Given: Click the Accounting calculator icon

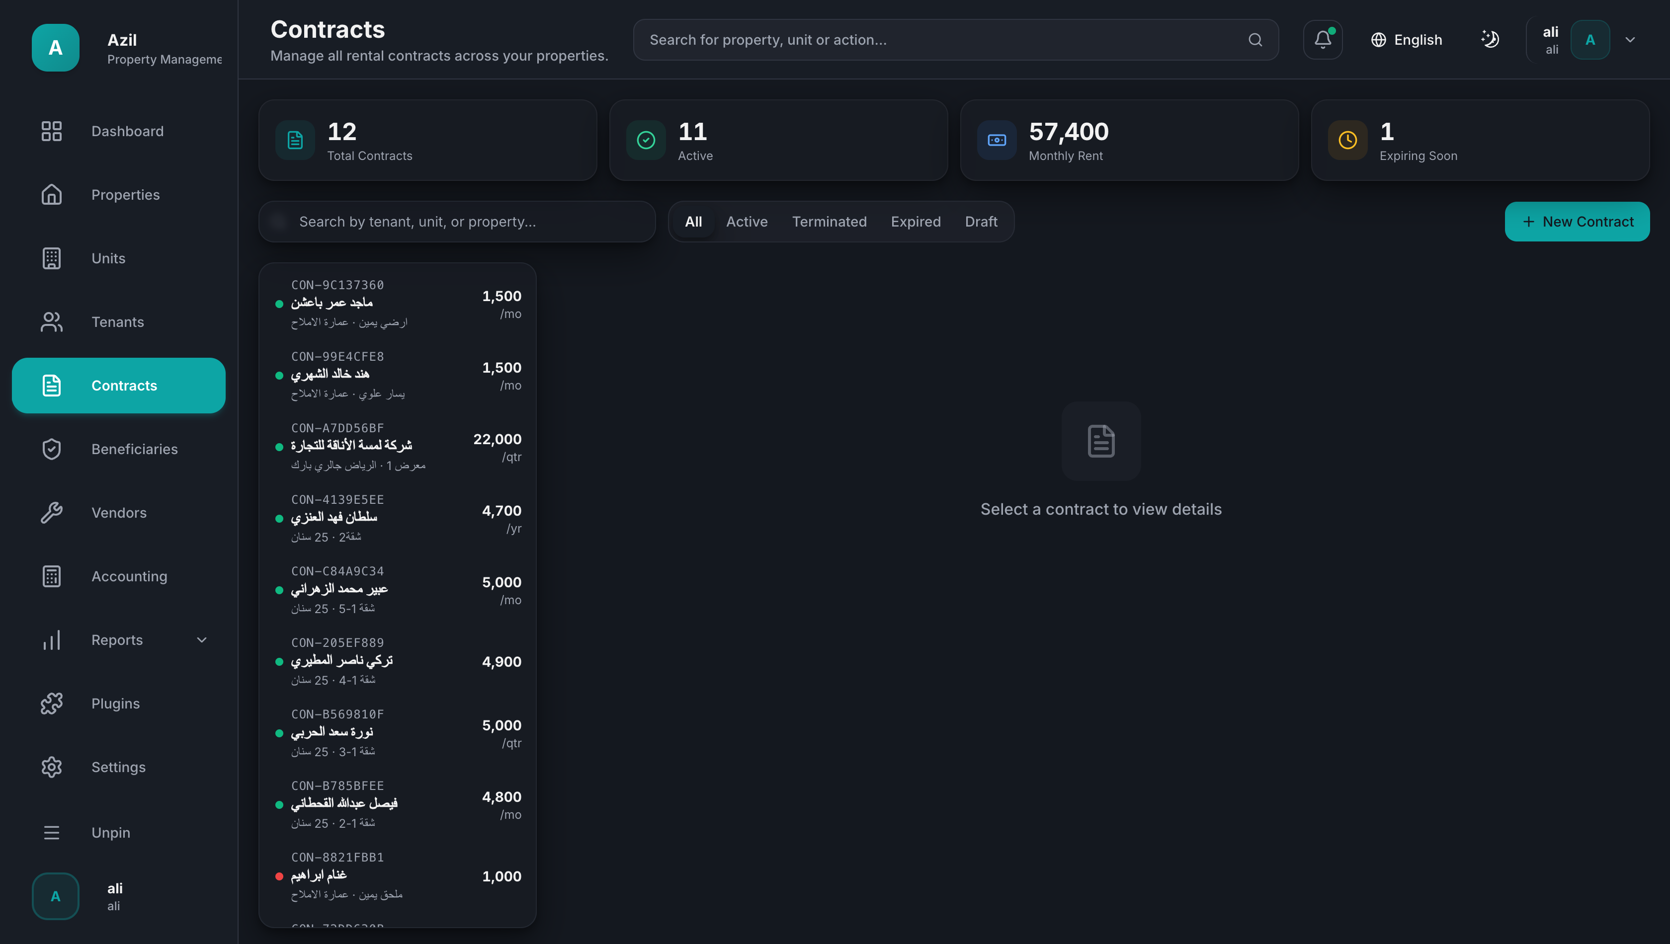Looking at the screenshot, I should point(52,576).
